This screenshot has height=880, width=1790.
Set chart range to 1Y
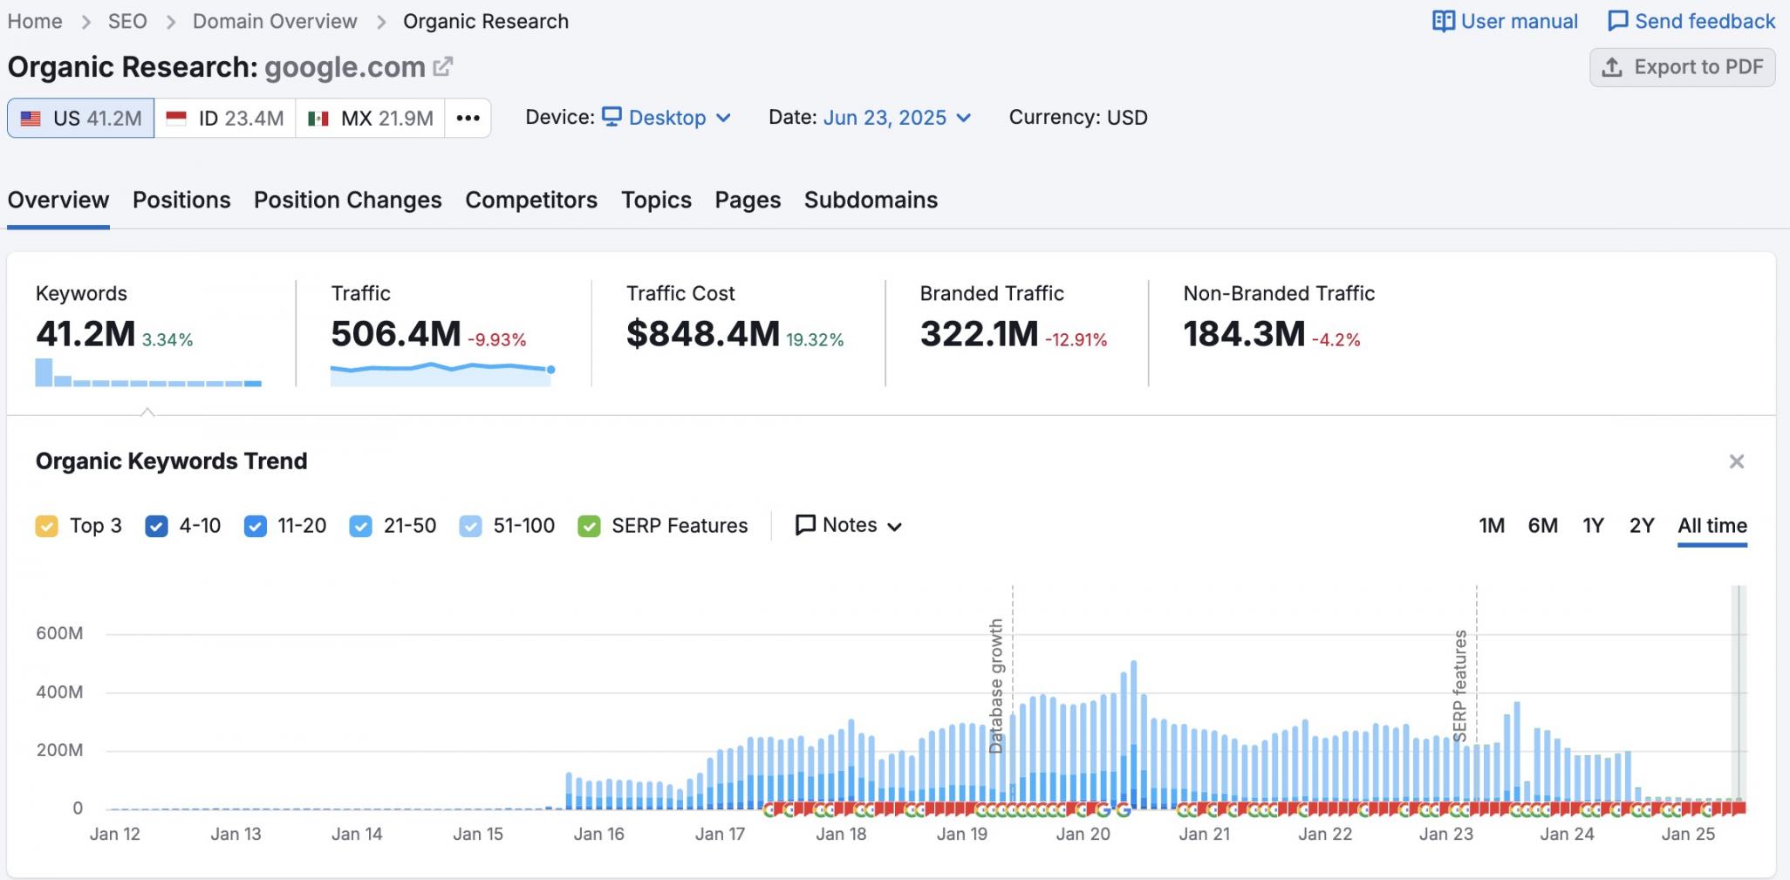point(1593,525)
